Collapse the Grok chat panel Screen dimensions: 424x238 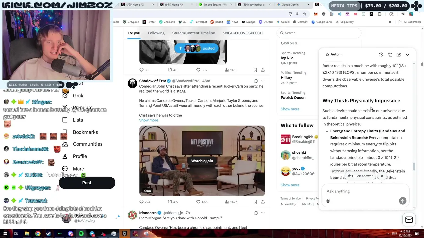point(408,54)
